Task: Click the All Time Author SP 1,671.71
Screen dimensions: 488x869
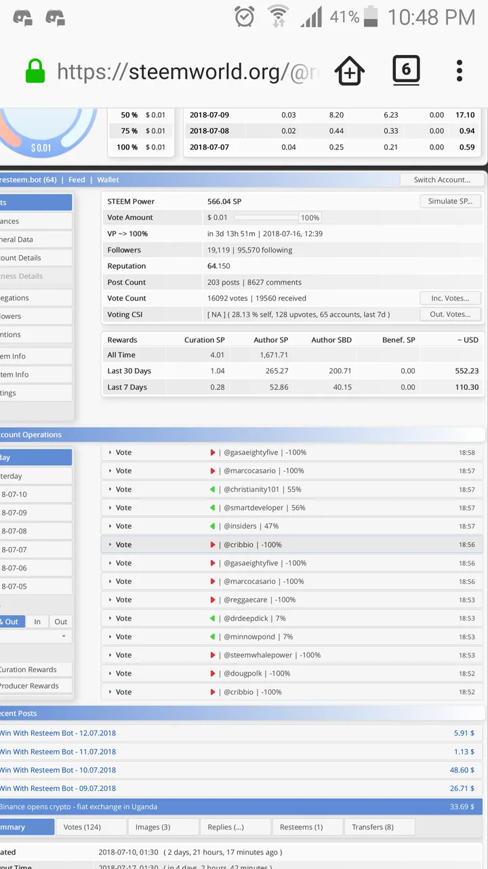Action: tap(274, 354)
